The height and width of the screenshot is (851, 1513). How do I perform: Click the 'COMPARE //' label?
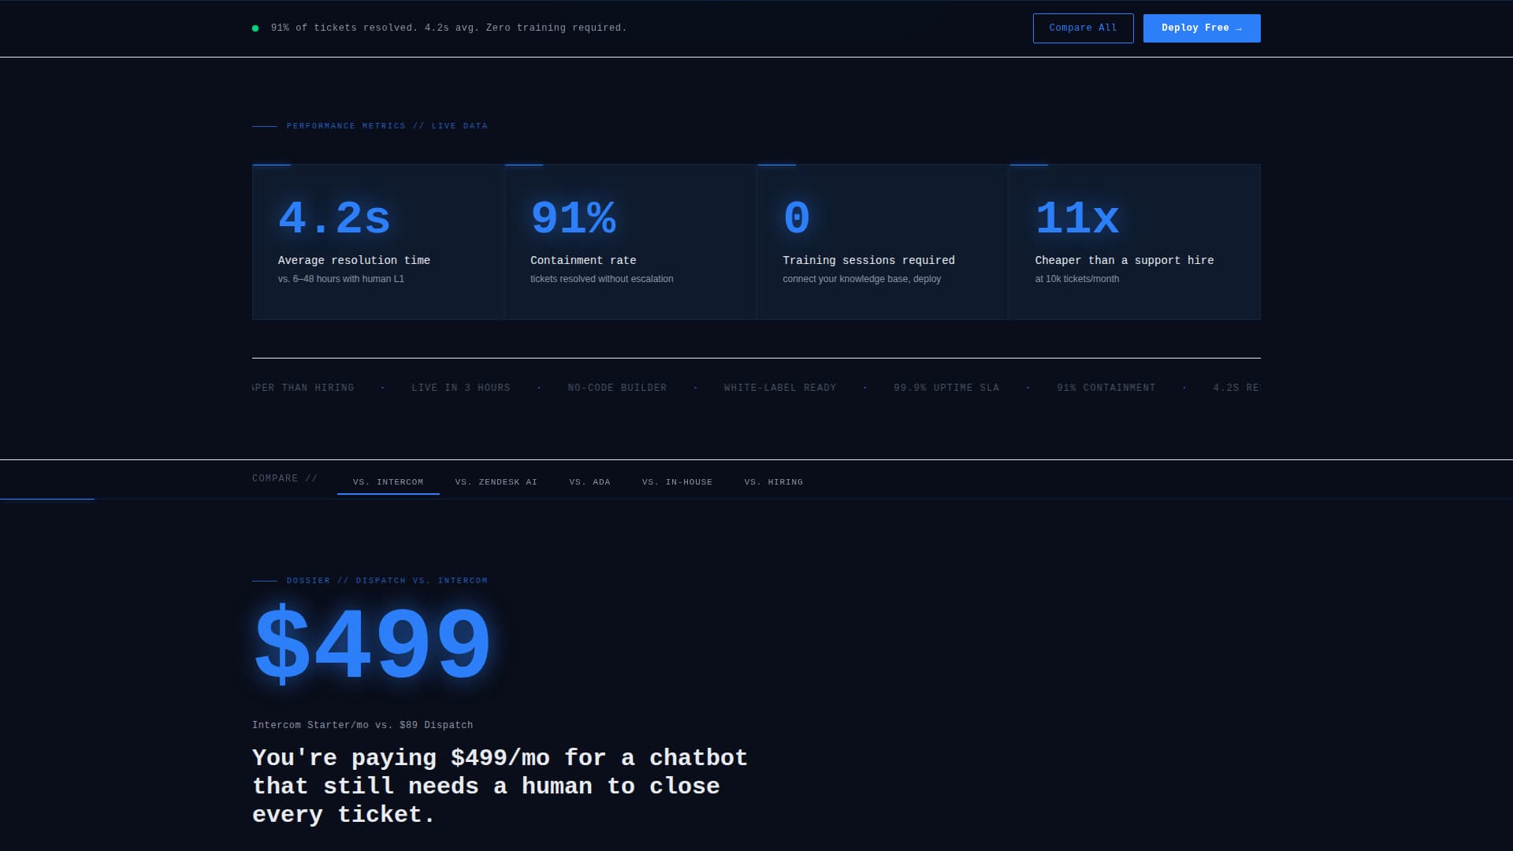click(284, 478)
